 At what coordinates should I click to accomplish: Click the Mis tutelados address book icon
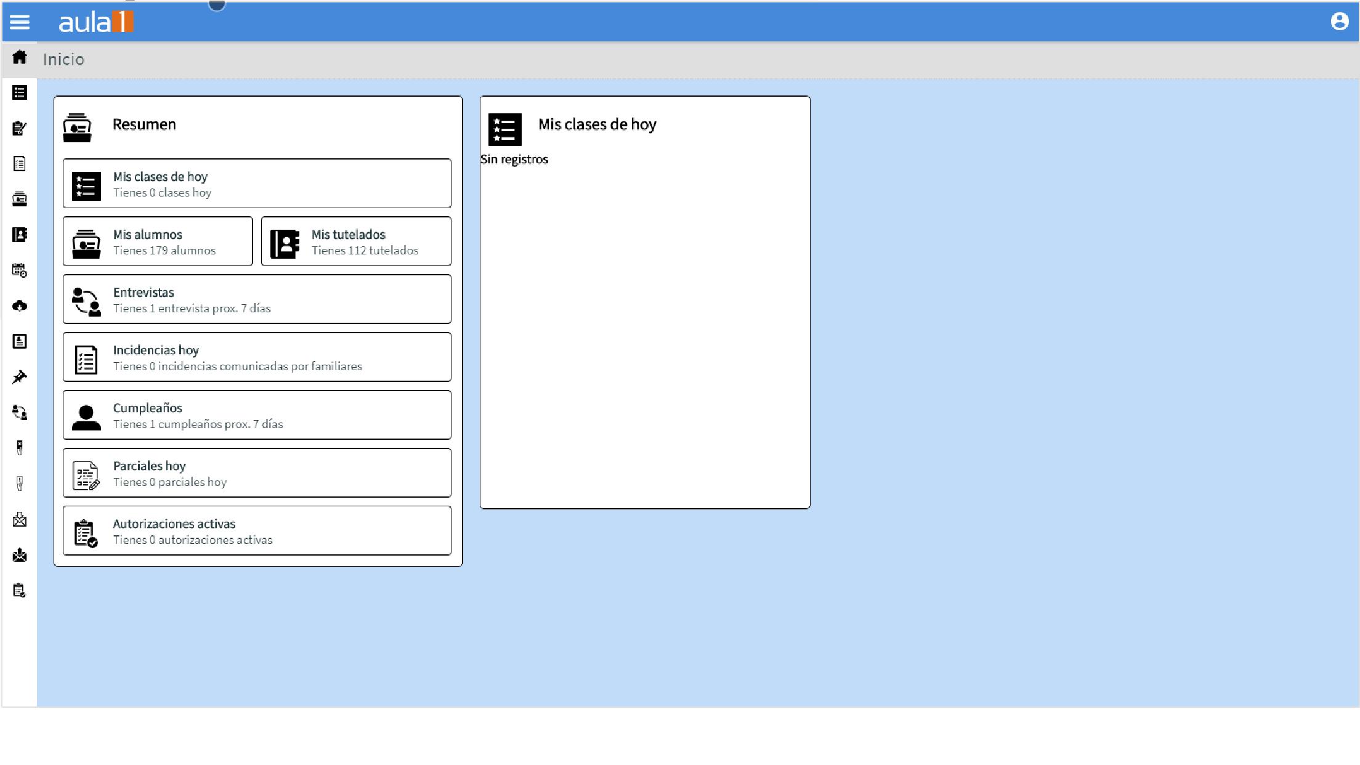click(x=285, y=244)
